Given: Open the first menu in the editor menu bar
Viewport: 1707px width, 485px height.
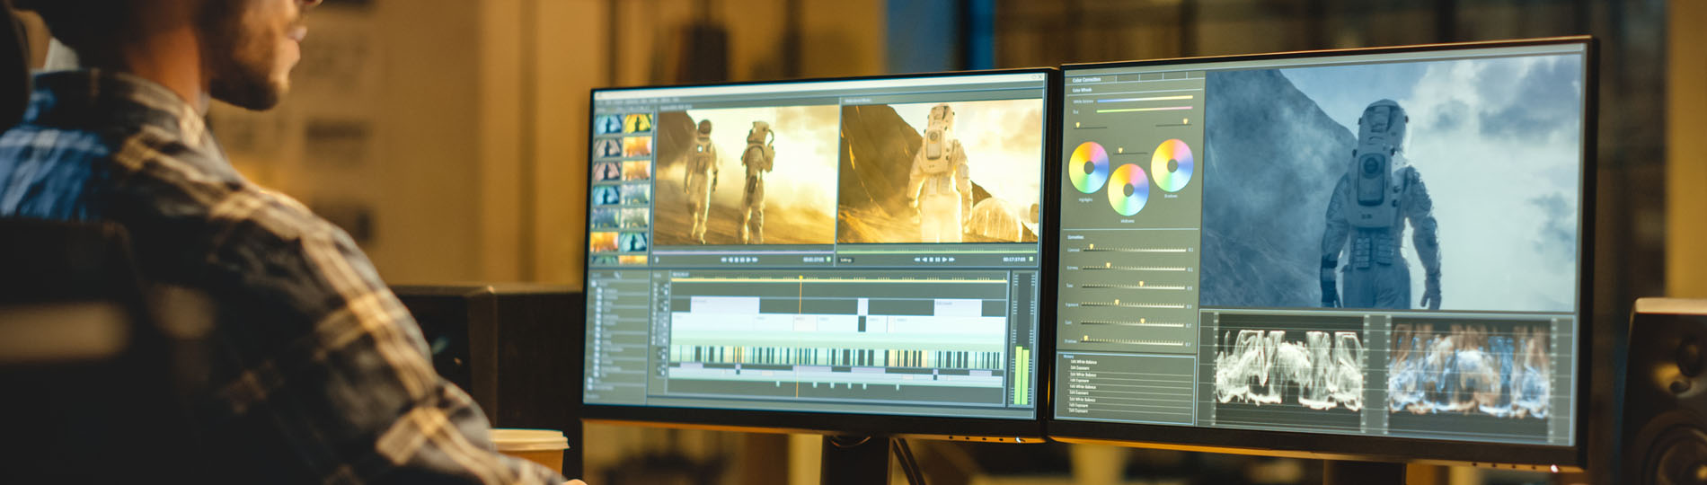Looking at the screenshot, I should tap(599, 99).
